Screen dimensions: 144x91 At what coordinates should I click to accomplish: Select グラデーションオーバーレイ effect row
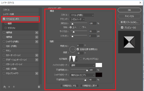(x=20, y=60)
